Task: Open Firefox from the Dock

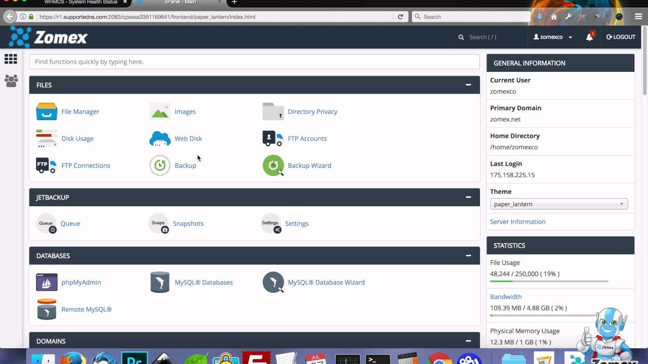Action: pyautogui.click(x=73, y=358)
